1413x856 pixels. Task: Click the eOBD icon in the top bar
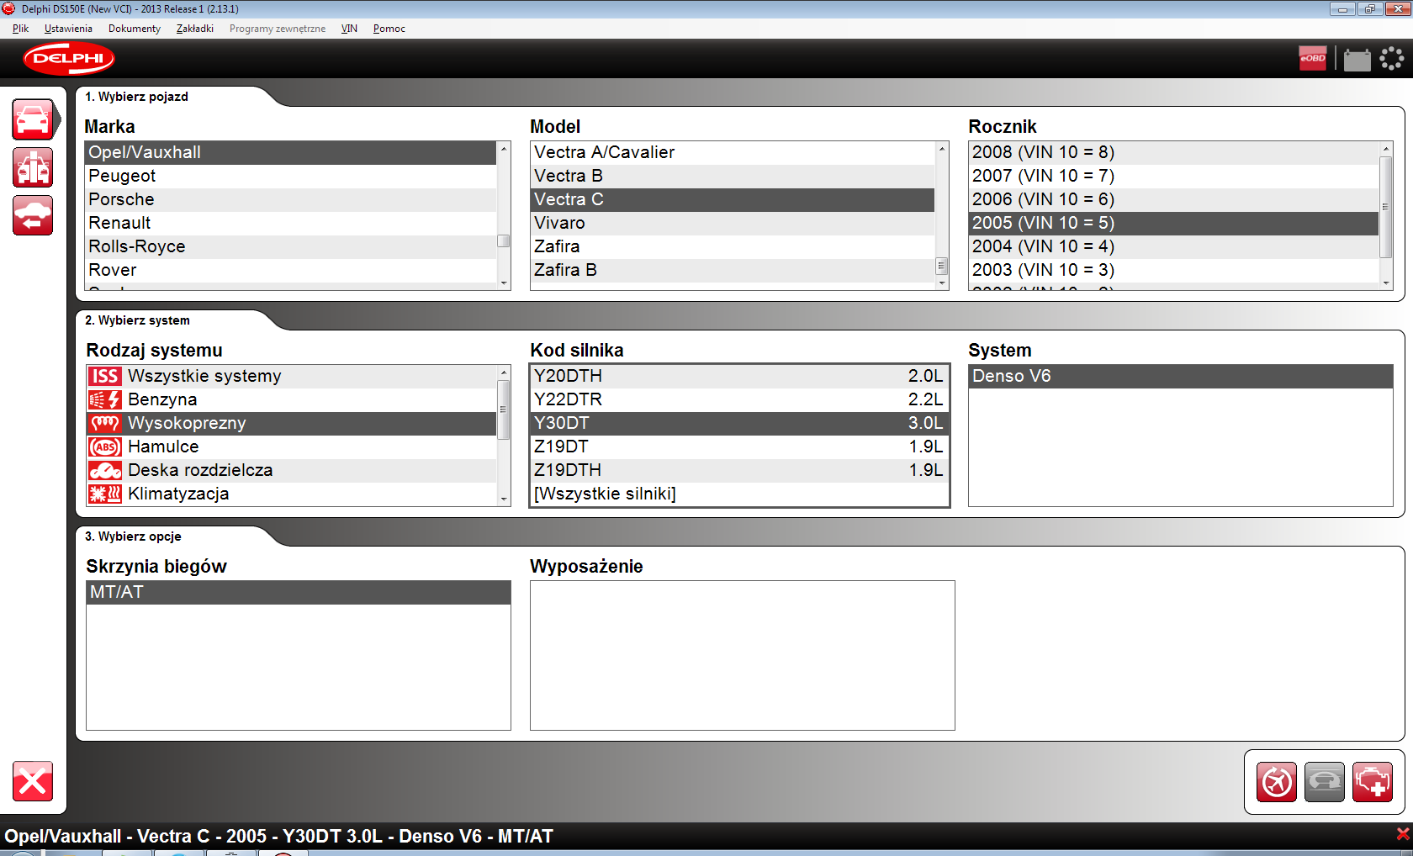[x=1313, y=58]
